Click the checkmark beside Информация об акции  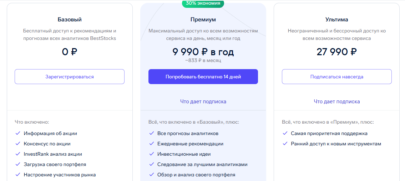[x=17, y=133]
